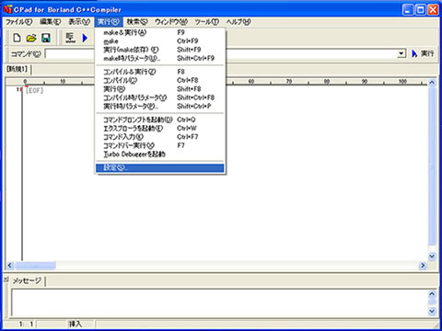Open the 検索 menu
The height and width of the screenshot is (331, 442).
137,22
